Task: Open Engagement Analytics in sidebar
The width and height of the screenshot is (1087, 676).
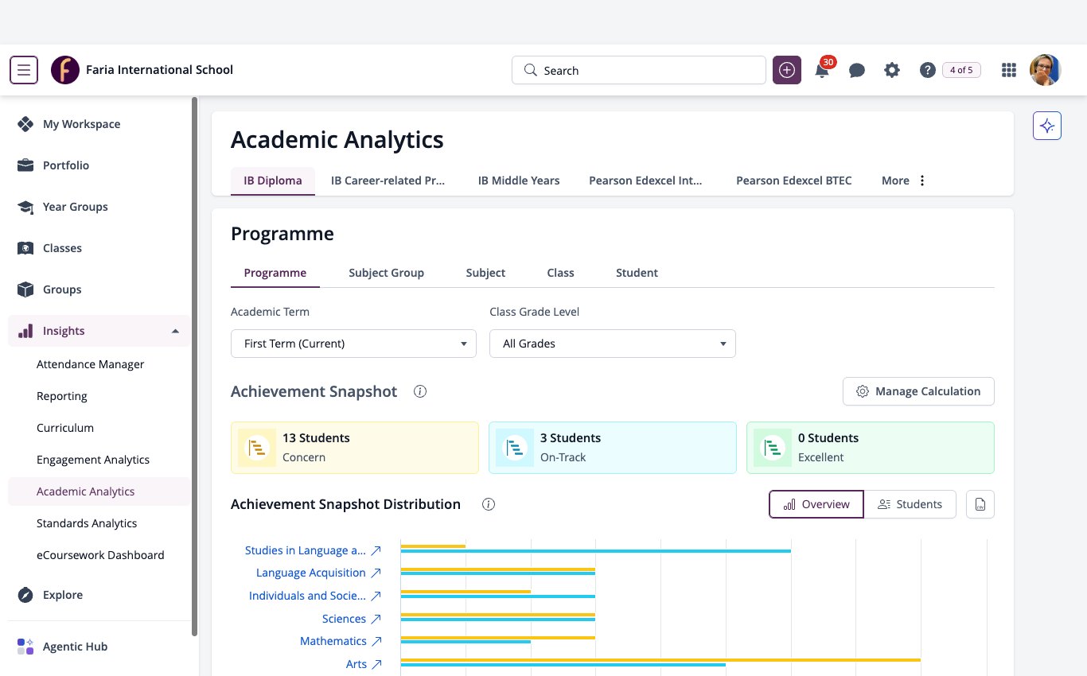Action: [93, 460]
